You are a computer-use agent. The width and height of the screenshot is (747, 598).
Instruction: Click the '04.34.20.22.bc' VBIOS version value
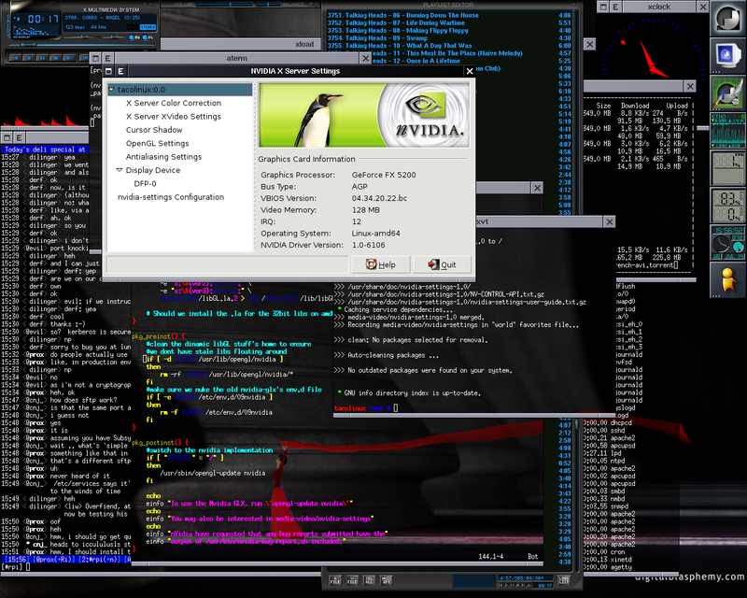click(379, 198)
